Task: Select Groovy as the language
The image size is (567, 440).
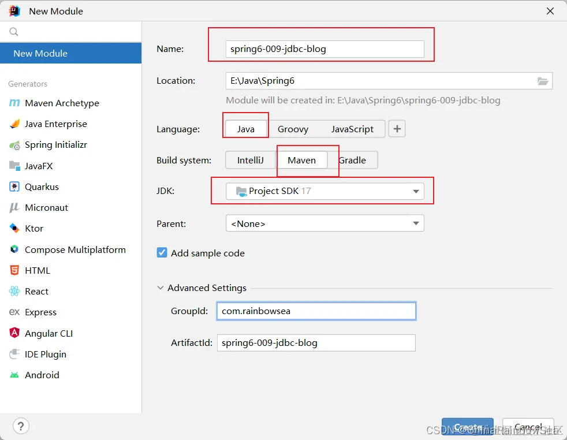Action: coord(293,129)
